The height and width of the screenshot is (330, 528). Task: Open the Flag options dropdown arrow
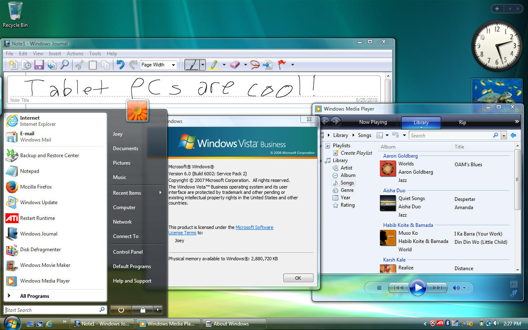[292, 65]
